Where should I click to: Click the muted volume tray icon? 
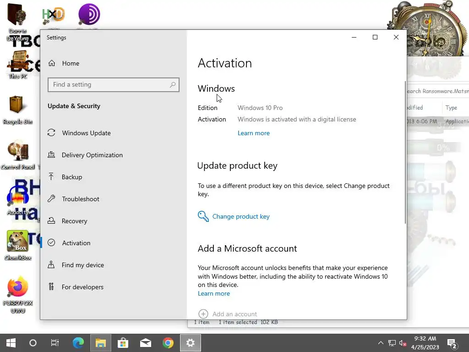point(403,343)
